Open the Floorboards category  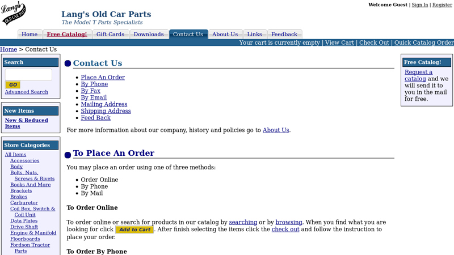(x=25, y=239)
